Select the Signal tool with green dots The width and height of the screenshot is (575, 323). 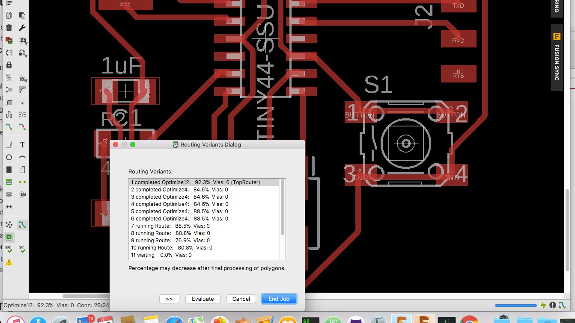coord(22,182)
